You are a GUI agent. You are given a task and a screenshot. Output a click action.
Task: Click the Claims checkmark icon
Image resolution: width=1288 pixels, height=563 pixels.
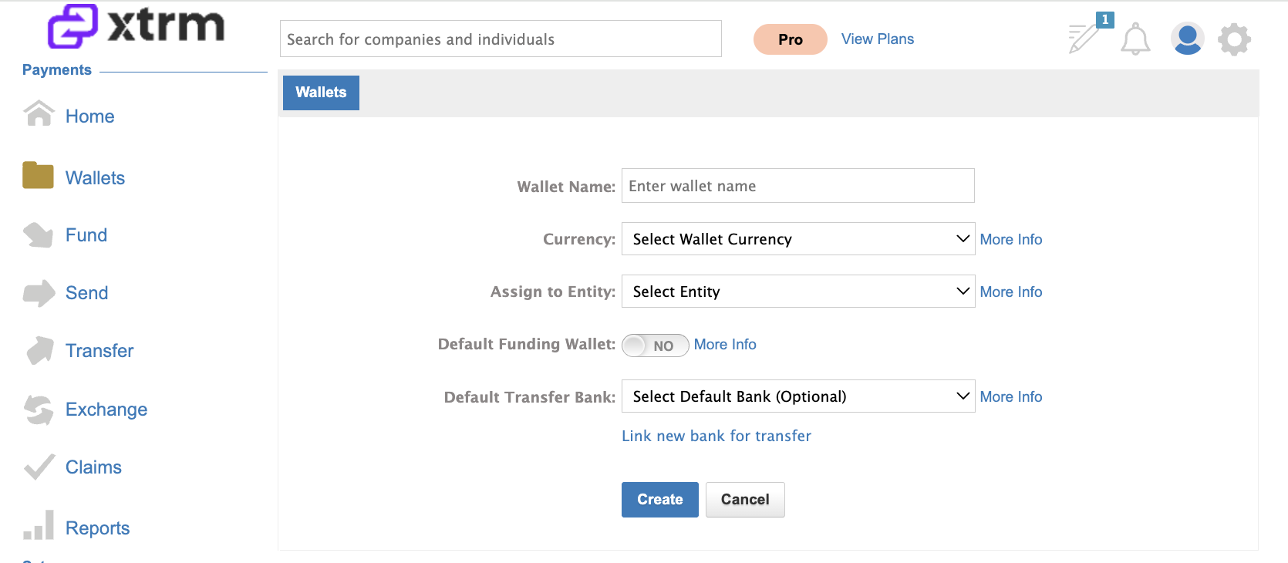point(39,467)
